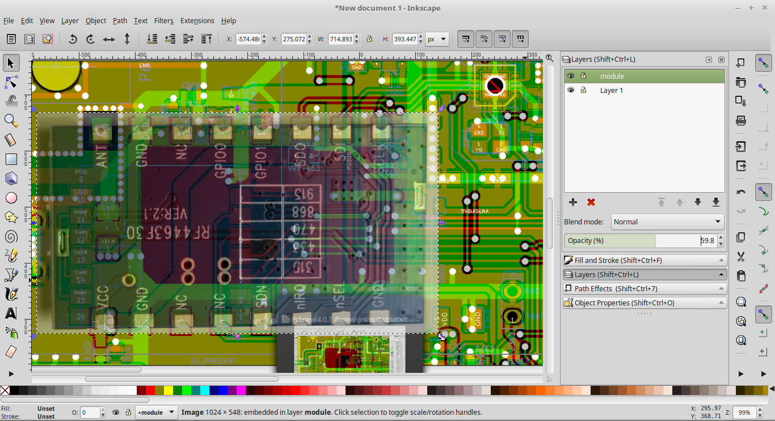Viewport: 775px width, 421px height.
Task: Pick the bright yellow palette swatch
Action: [x=169, y=390]
